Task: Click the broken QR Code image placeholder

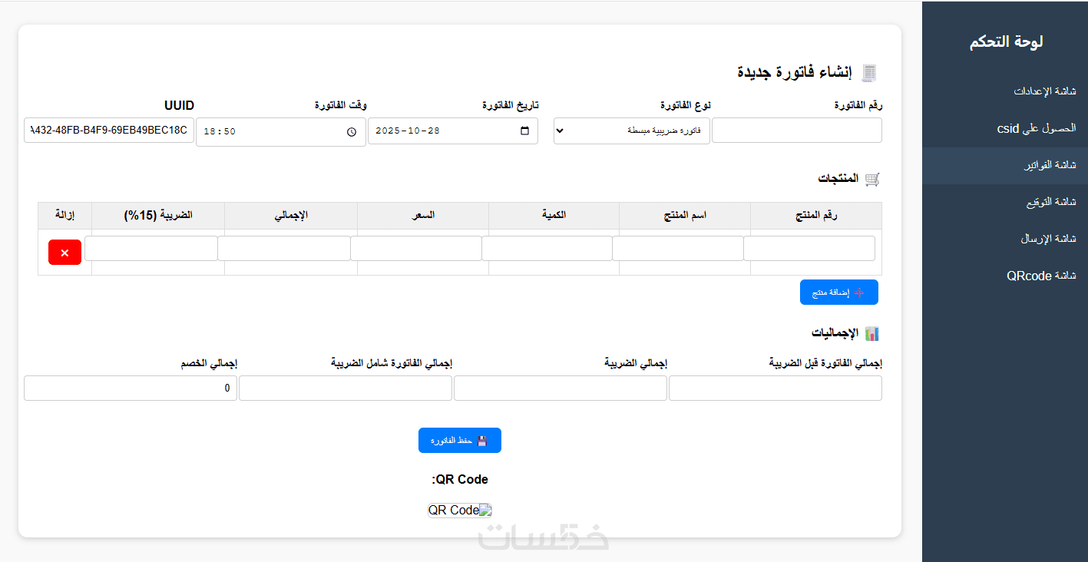Action: click(459, 511)
